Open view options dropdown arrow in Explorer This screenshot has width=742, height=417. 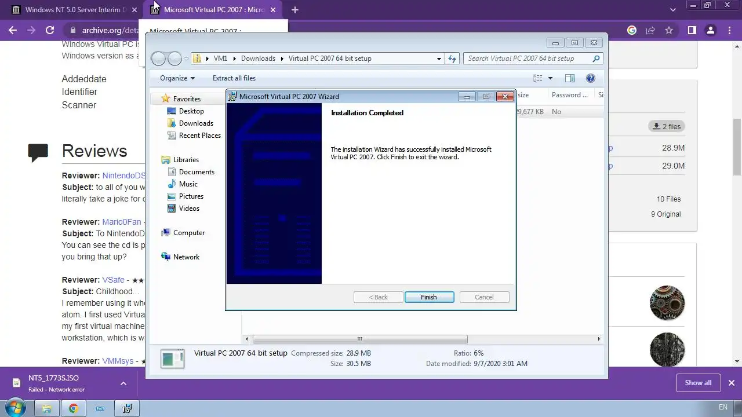pos(550,78)
